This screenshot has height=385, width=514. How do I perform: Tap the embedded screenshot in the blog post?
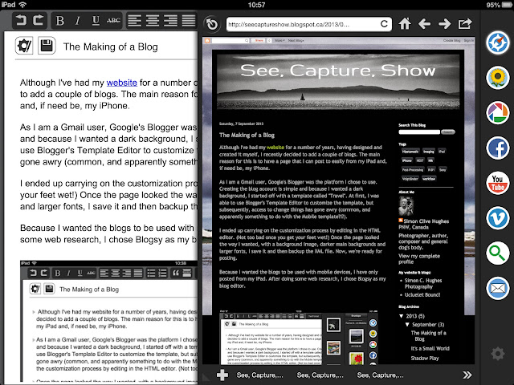tap(299, 338)
